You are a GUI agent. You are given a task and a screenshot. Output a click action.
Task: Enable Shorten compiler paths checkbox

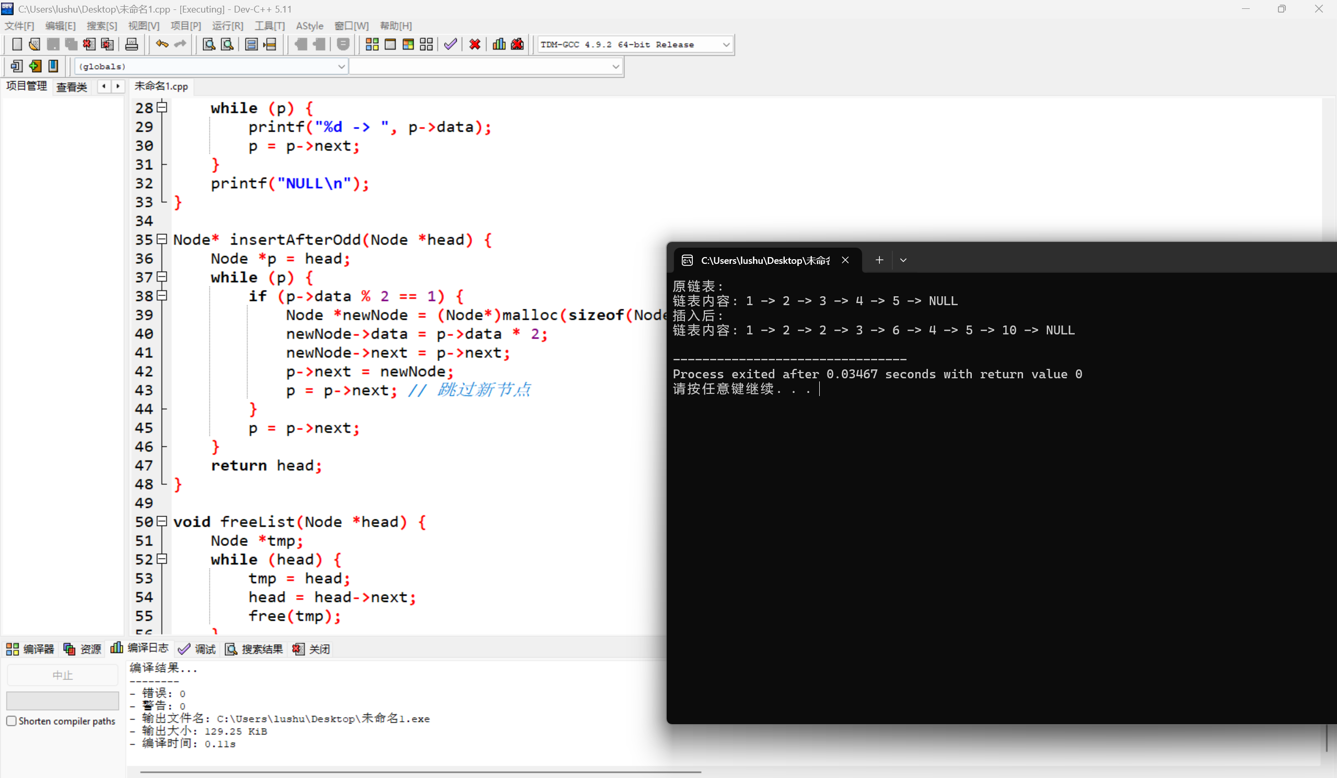pos(11,721)
